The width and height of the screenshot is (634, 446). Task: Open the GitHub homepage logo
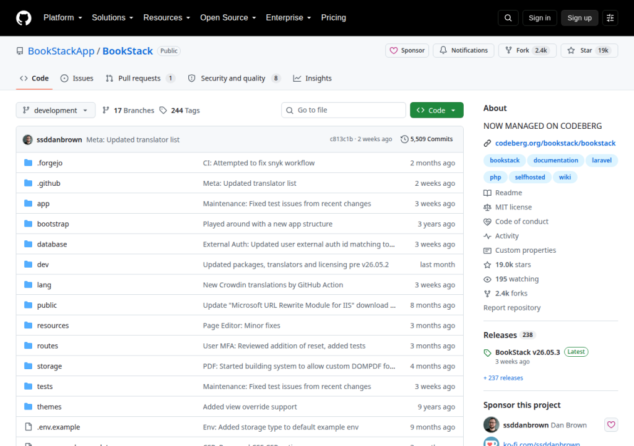pos(24,18)
